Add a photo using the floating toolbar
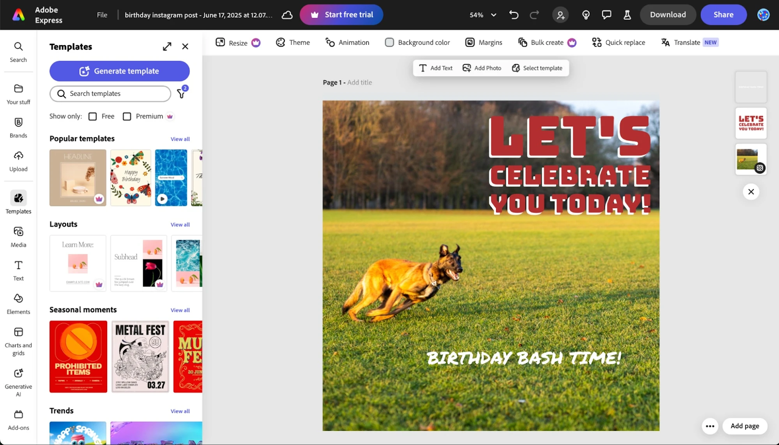The width and height of the screenshot is (779, 445). pyautogui.click(x=482, y=68)
